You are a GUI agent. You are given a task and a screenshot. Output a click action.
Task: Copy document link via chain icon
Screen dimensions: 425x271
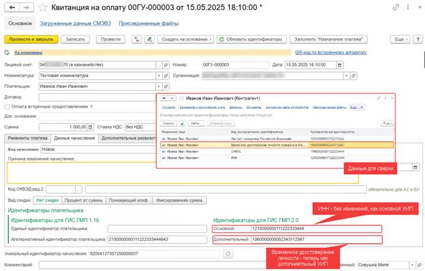pos(396,7)
